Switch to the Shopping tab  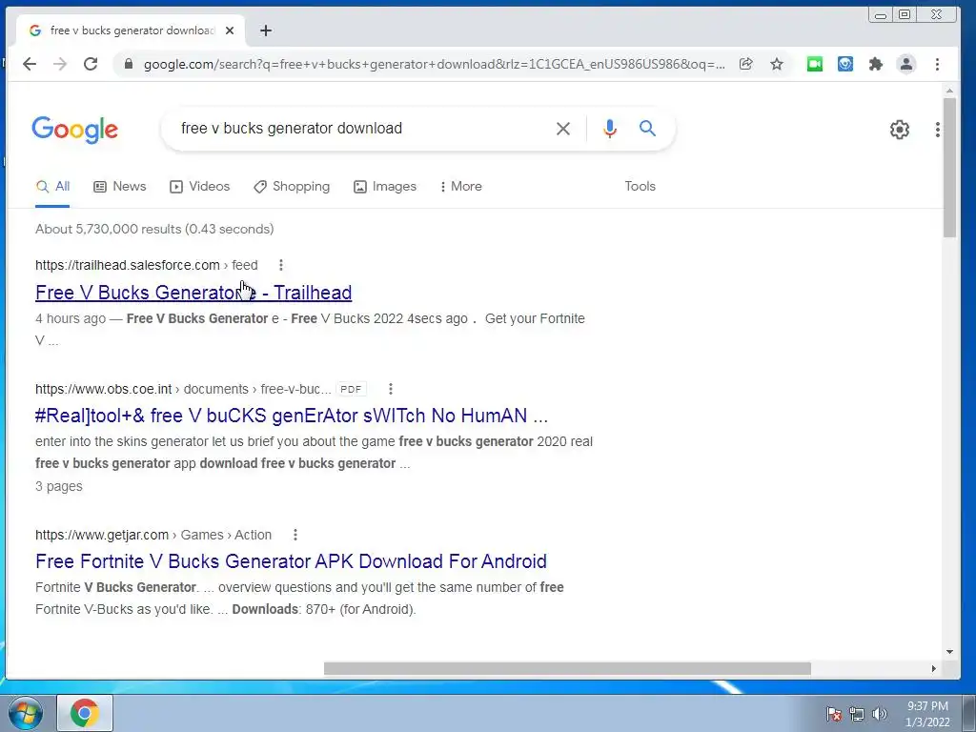coord(292,186)
